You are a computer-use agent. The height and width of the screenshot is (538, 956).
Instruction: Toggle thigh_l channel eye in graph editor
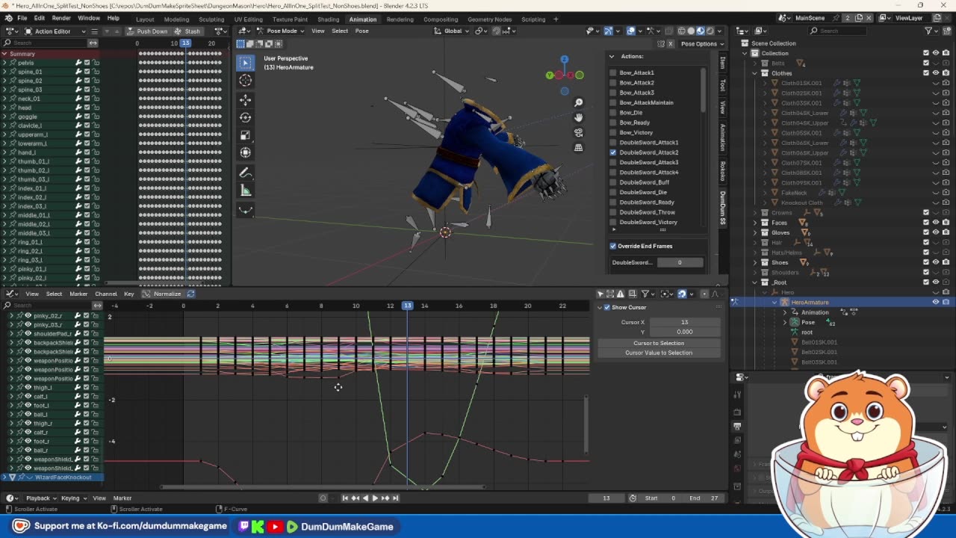[x=28, y=387]
